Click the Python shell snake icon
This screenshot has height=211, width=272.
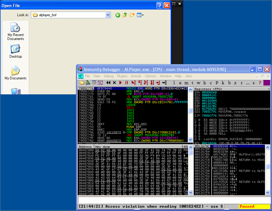88,83
